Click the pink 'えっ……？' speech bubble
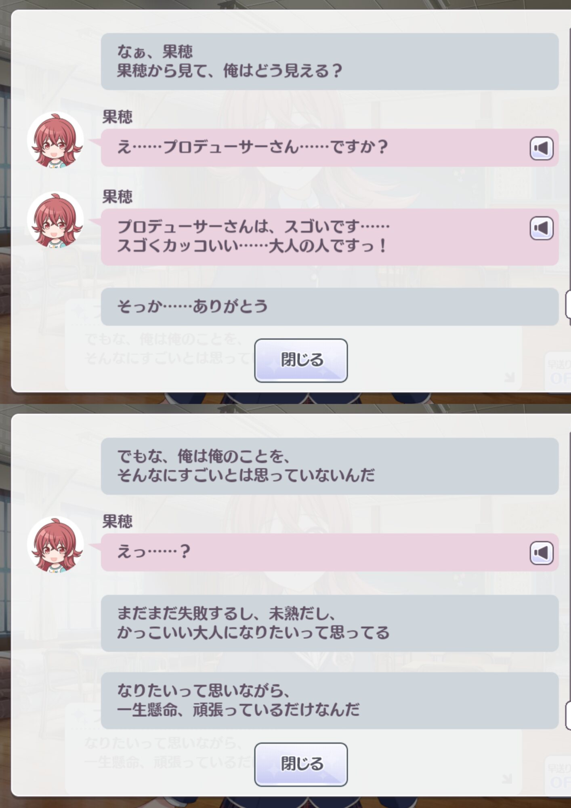 pos(330,552)
